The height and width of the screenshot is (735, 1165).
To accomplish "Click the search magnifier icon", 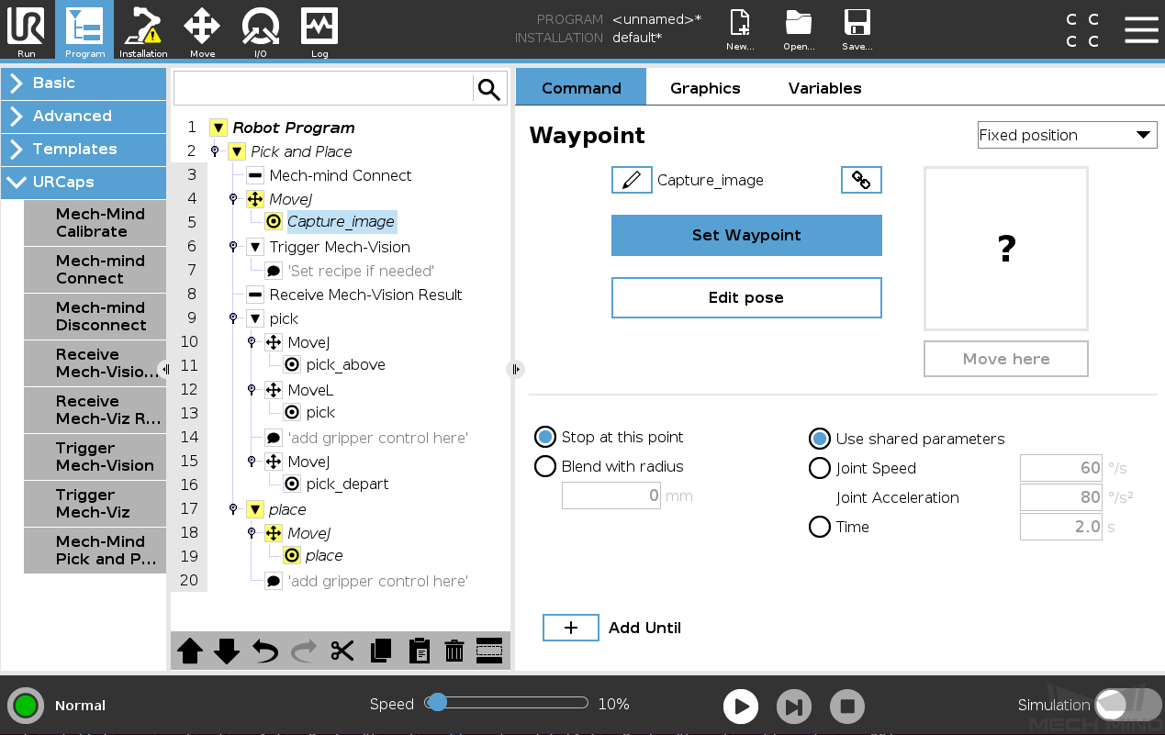I will click(489, 89).
